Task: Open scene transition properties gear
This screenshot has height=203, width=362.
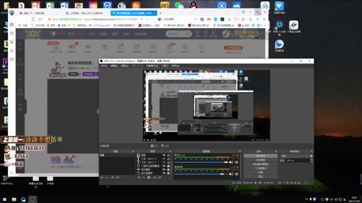Action: 311,156
